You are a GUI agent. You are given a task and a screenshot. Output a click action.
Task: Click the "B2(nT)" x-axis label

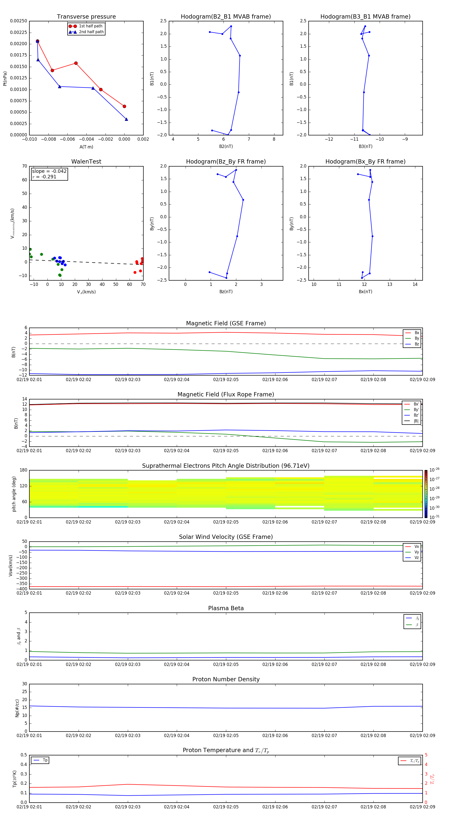226,146
